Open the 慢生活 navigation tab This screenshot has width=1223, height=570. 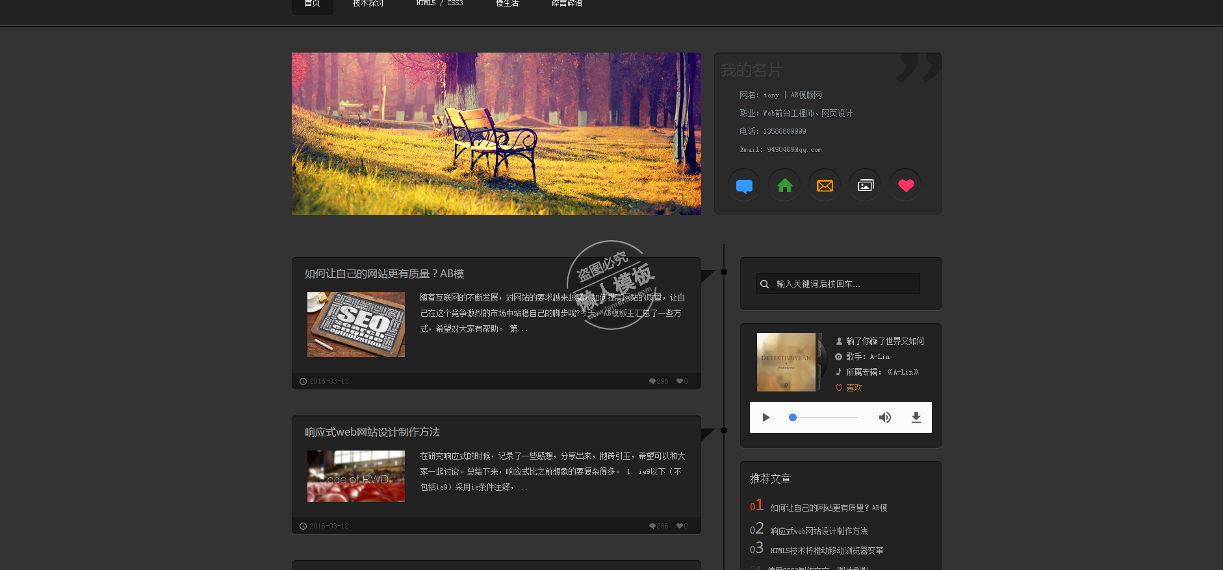pos(507,4)
